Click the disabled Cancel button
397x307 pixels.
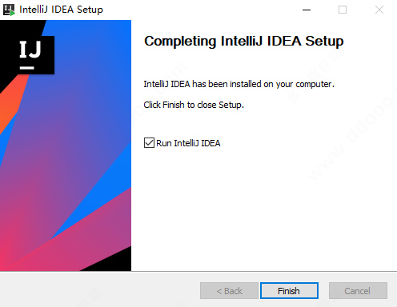tap(358, 291)
